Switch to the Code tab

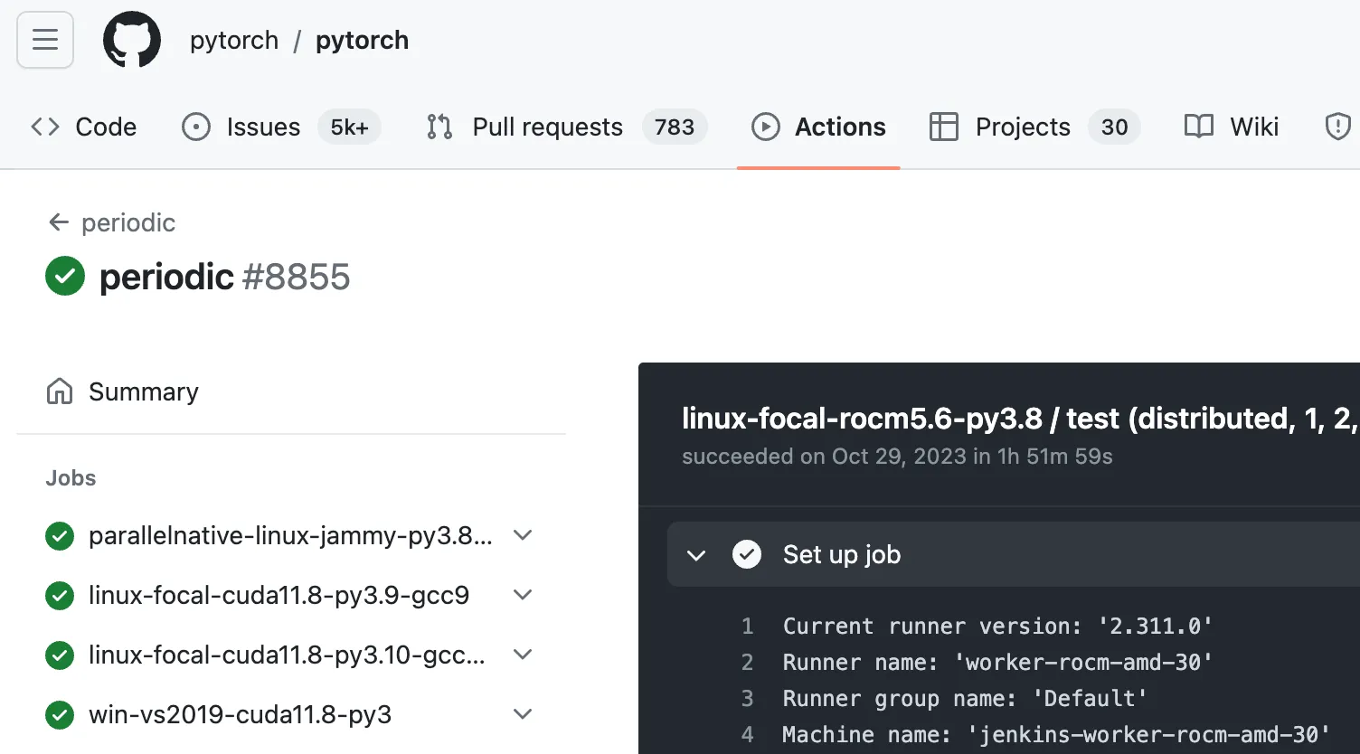pos(84,127)
